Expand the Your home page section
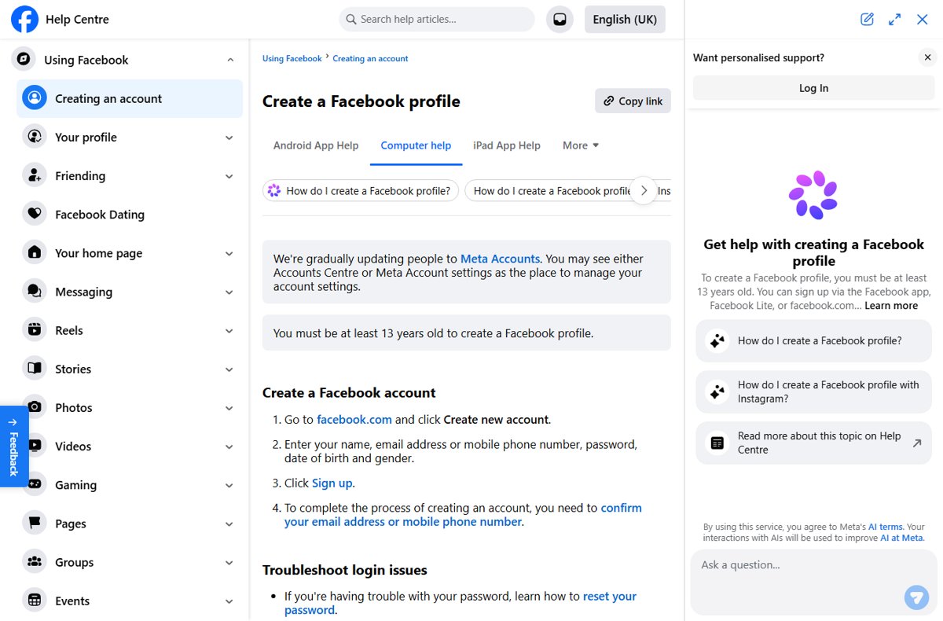943x621 pixels. tap(229, 253)
